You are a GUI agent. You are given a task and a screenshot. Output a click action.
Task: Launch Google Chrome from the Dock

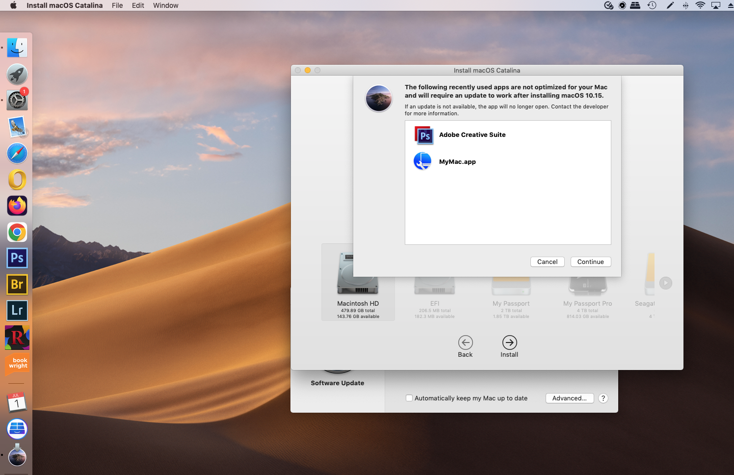tap(17, 232)
